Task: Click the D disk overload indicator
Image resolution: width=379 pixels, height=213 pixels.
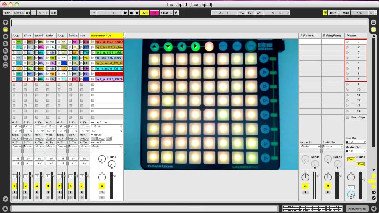Action: click(371, 13)
